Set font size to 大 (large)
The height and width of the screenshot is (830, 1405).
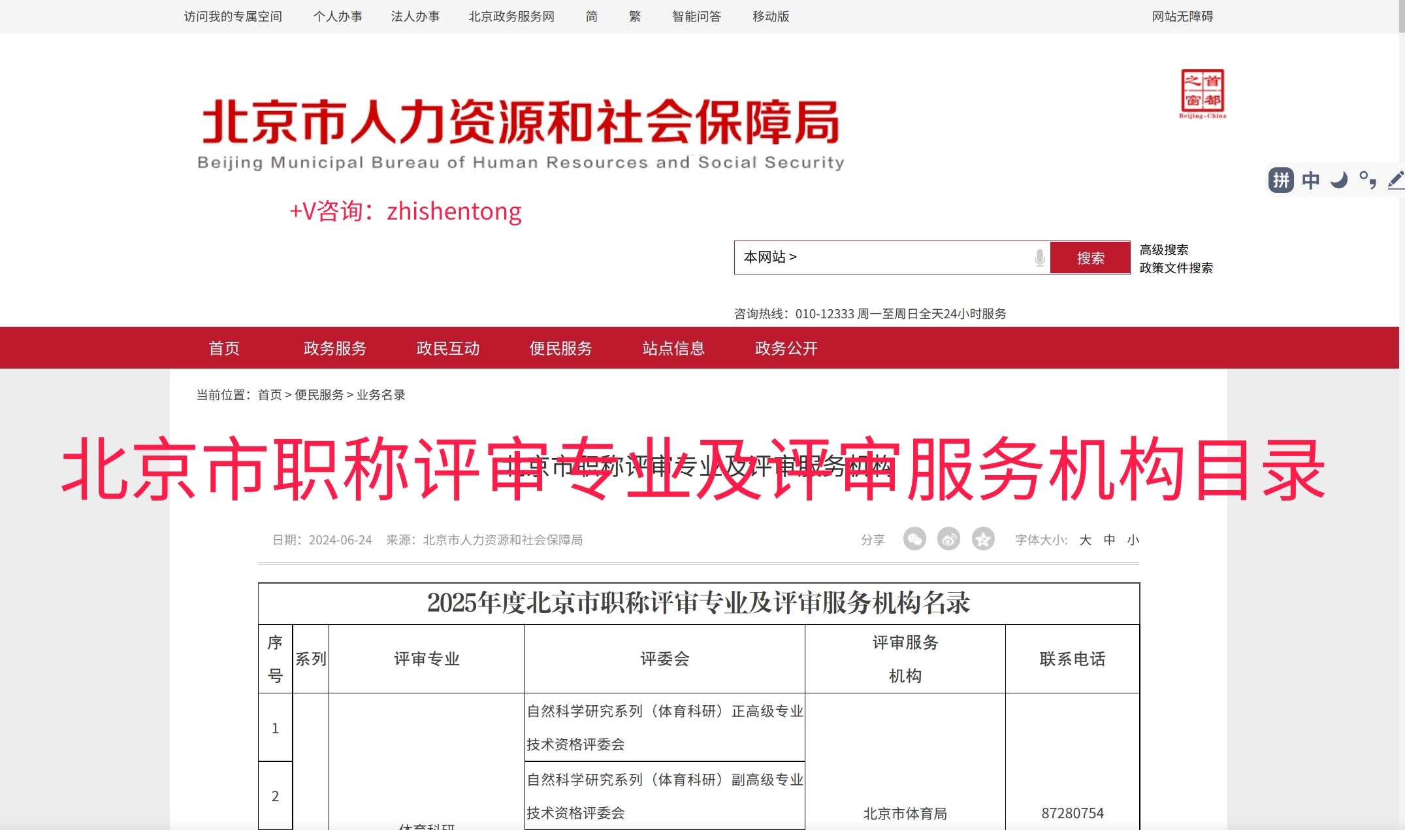coord(1085,540)
